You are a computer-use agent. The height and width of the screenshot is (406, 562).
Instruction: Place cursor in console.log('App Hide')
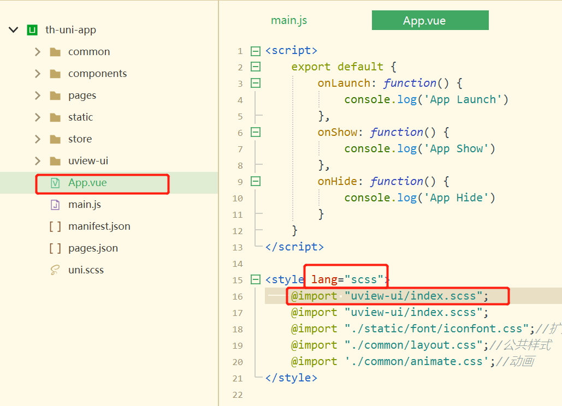419,198
